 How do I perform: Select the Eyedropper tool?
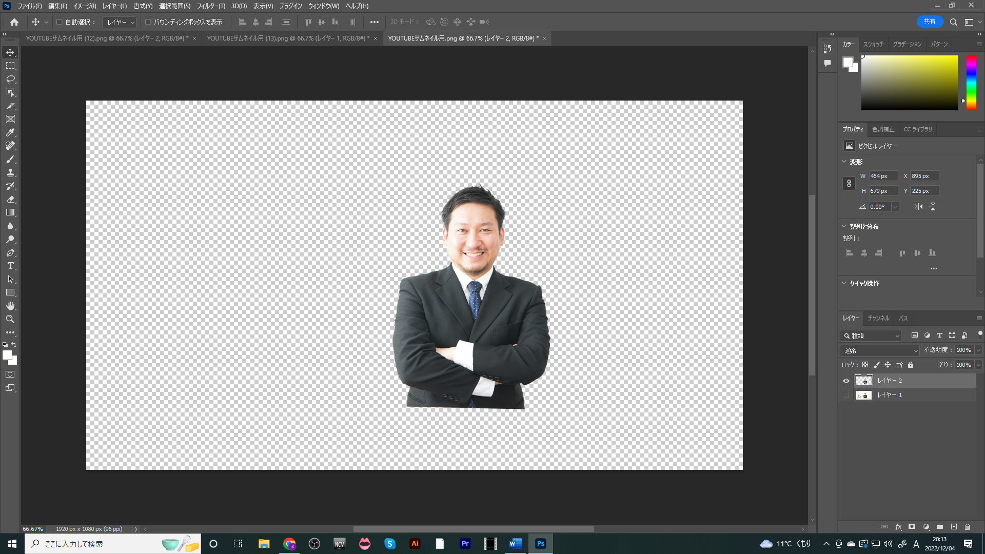point(10,132)
